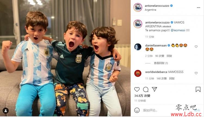Screen dimensions: 204x117
Task: Open the Argentina location link
Action: click(x=150, y=10)
